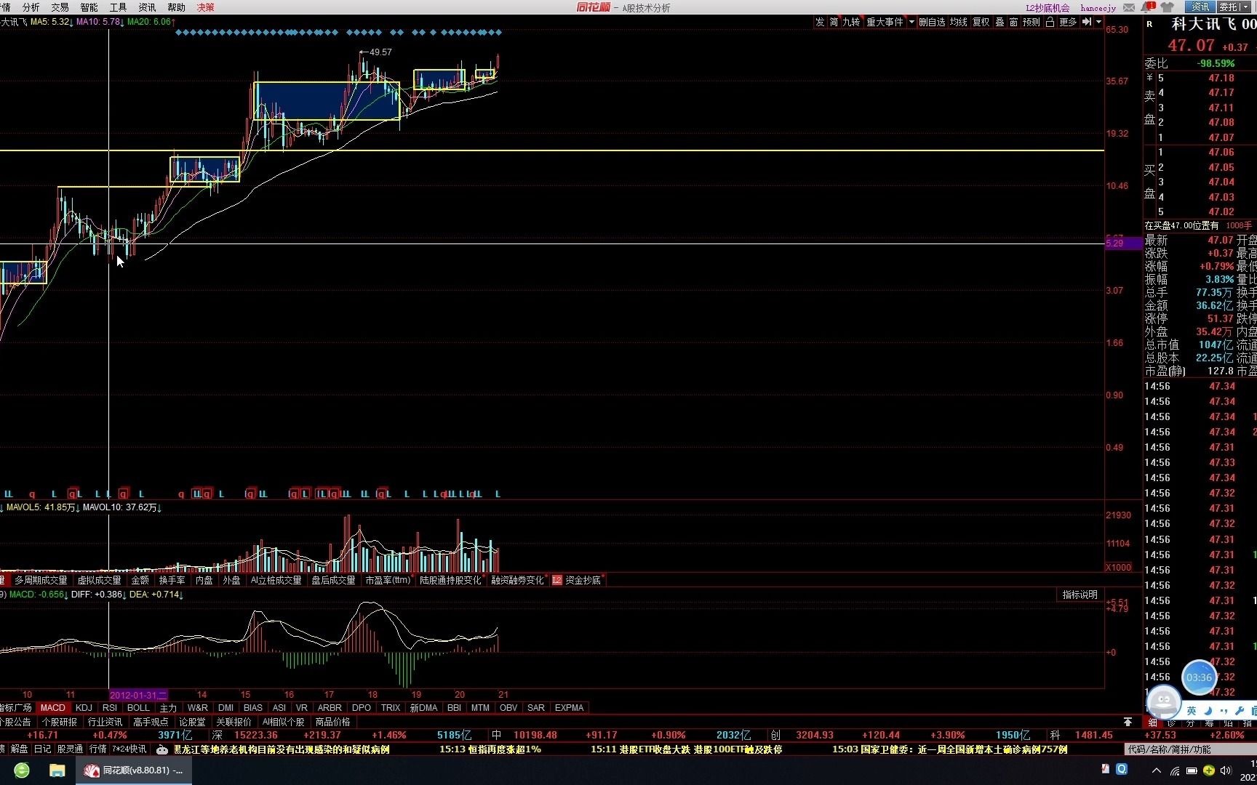This screenshot has width=1257, height=785.
Task: Click the 指标说明 button
Action: 1080,595
